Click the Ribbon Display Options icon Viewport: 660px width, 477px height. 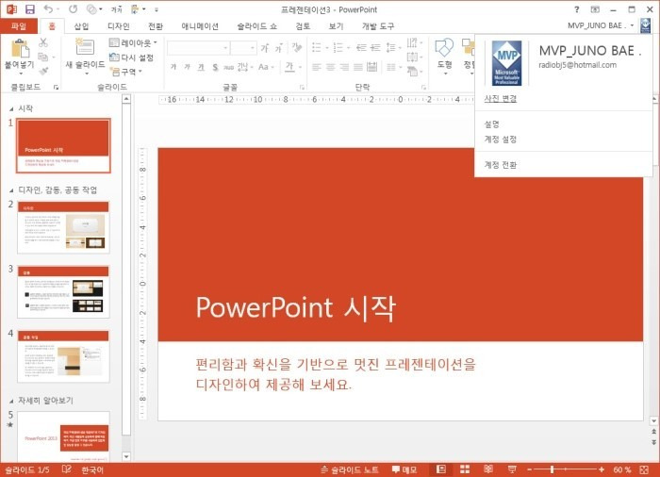pos(595,9)
